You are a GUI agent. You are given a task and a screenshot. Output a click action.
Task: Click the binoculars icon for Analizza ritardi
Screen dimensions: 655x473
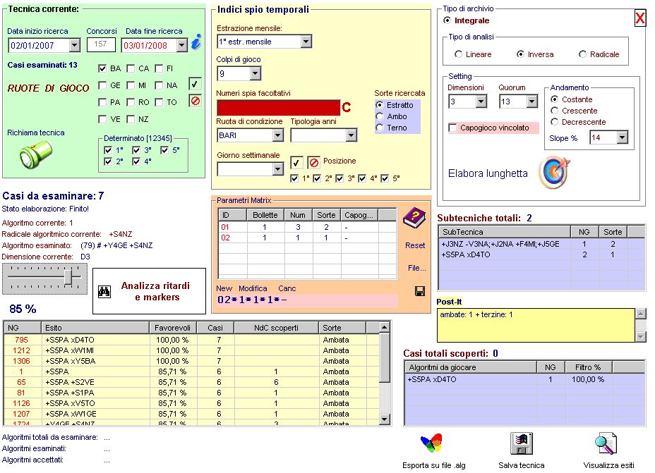pyautogui.click(x=104, y=292)
